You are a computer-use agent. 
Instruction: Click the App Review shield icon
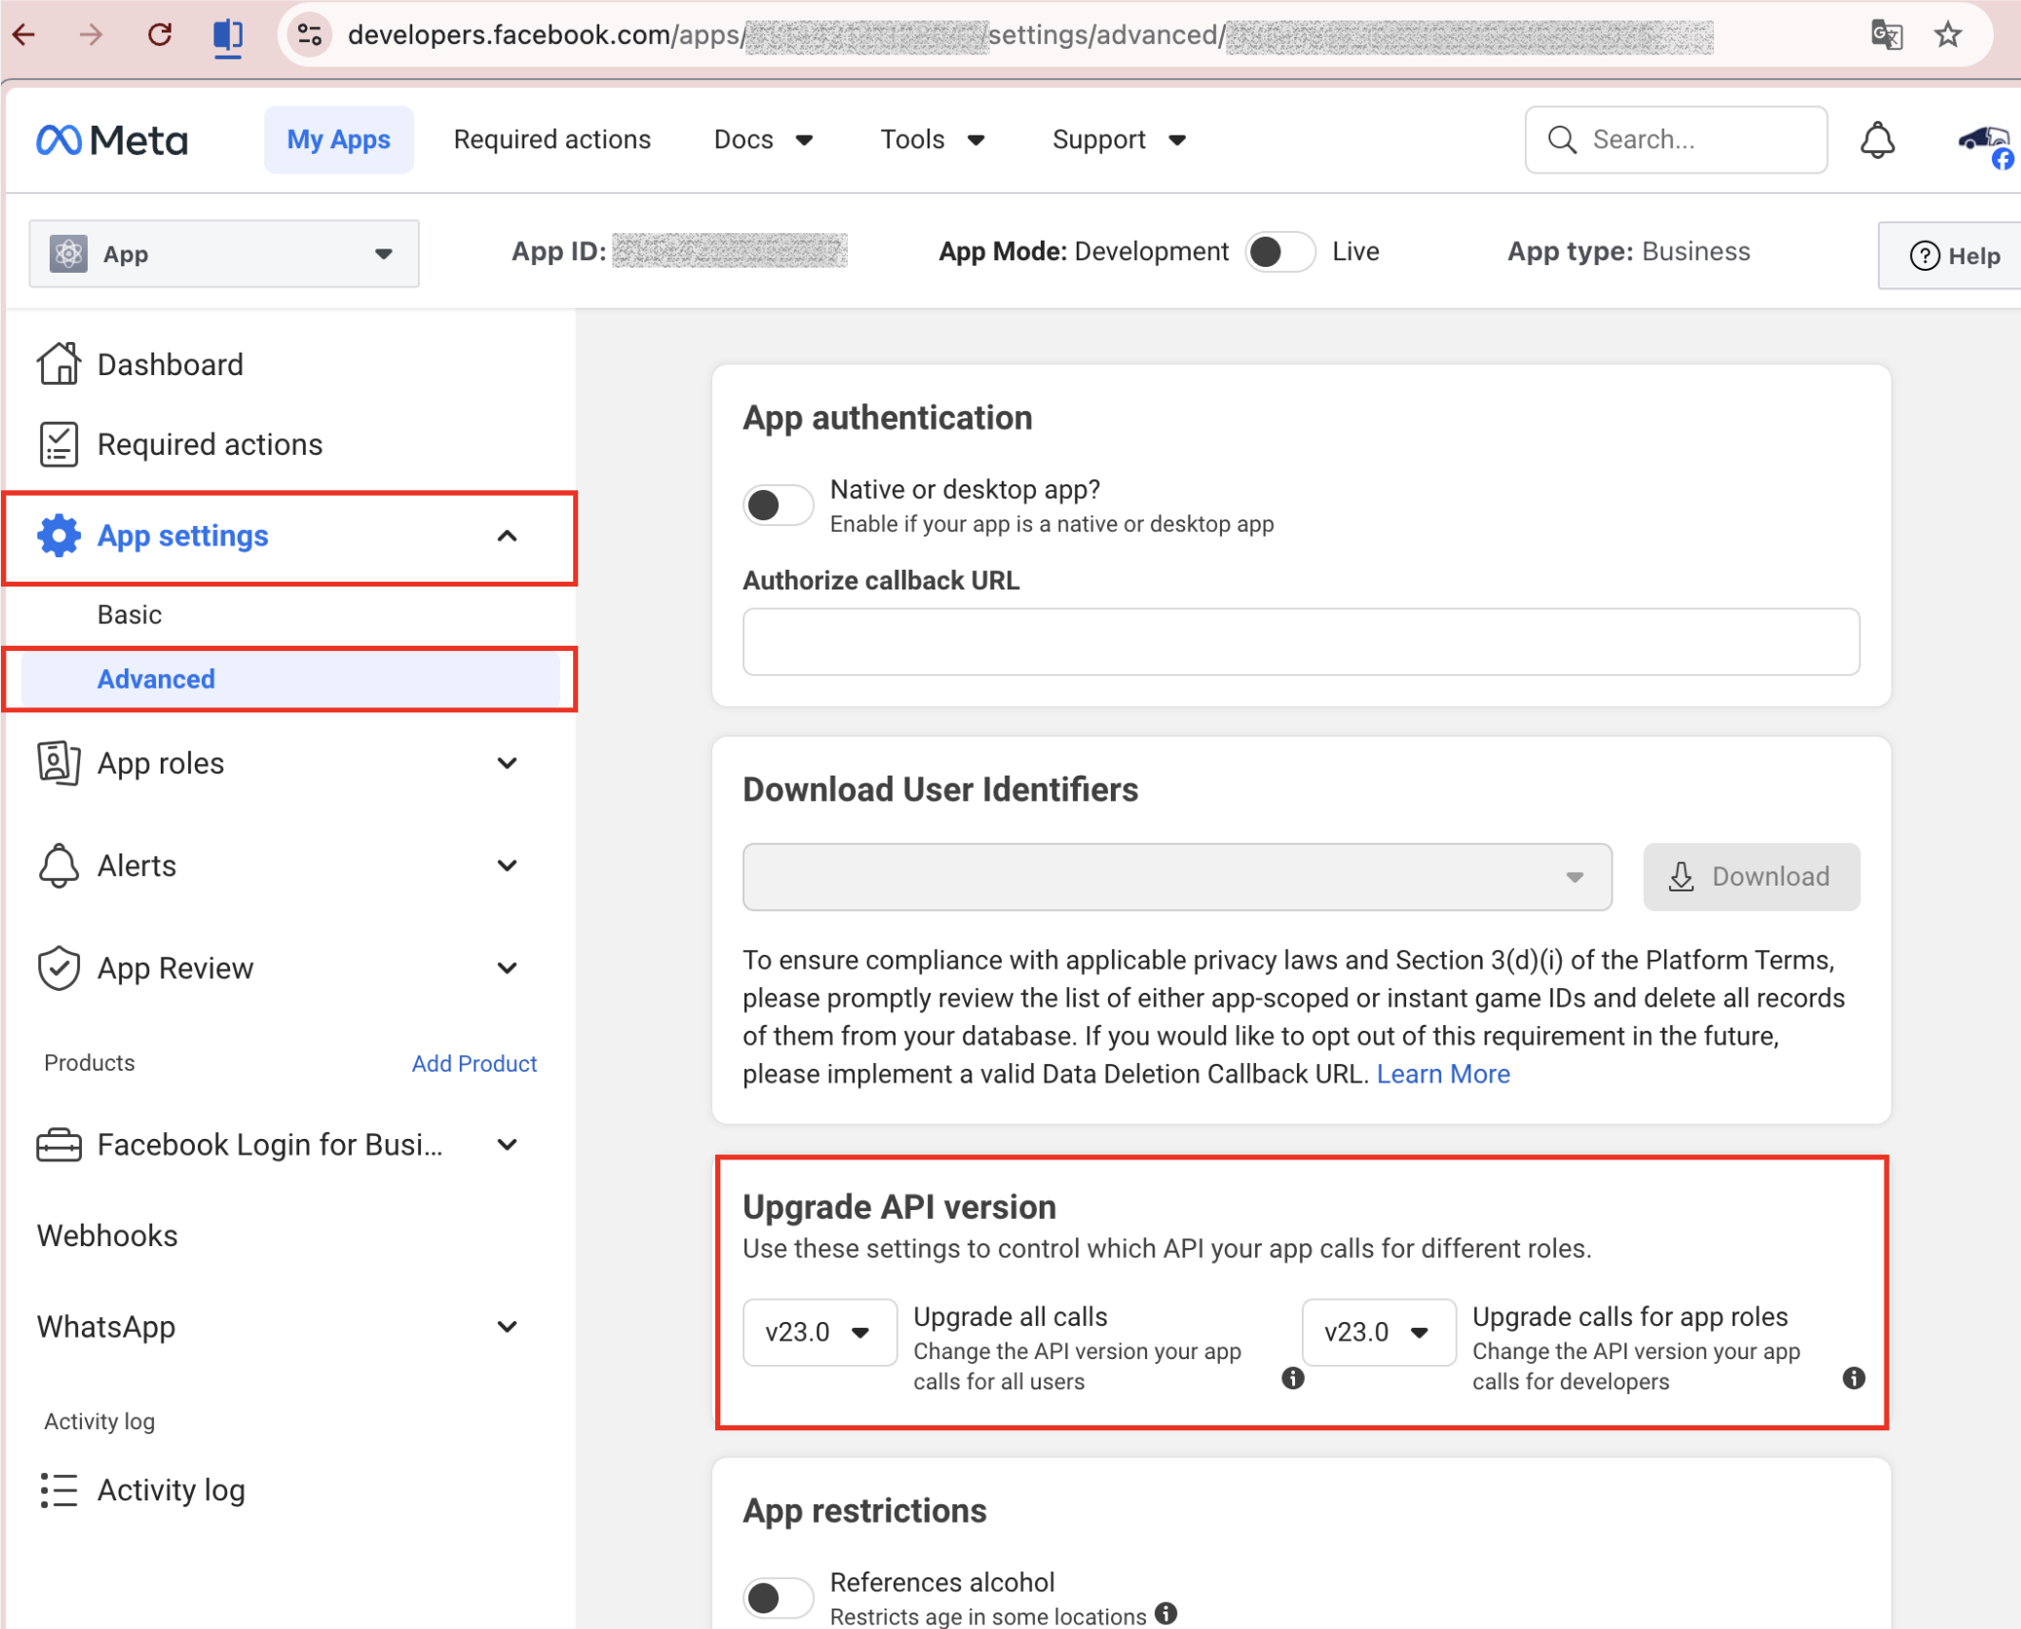(x=58, y=967)
